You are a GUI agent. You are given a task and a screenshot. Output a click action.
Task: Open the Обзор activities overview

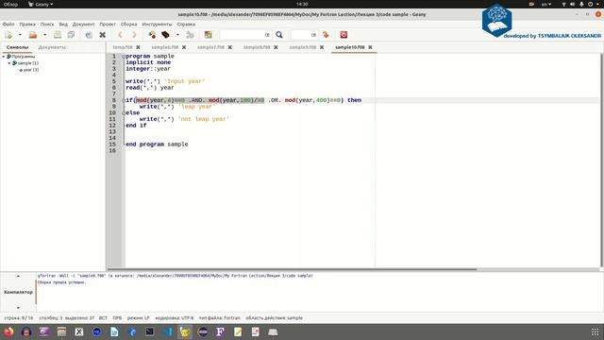click(x=10, y=4)
